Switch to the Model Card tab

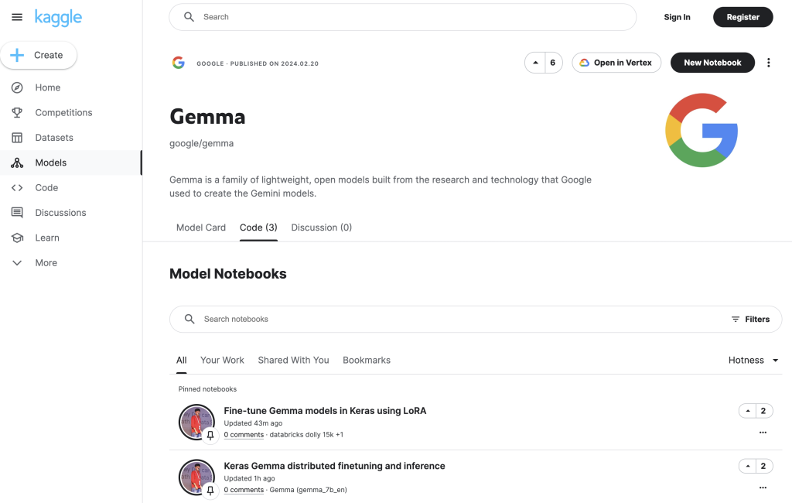tap(201, 228)
